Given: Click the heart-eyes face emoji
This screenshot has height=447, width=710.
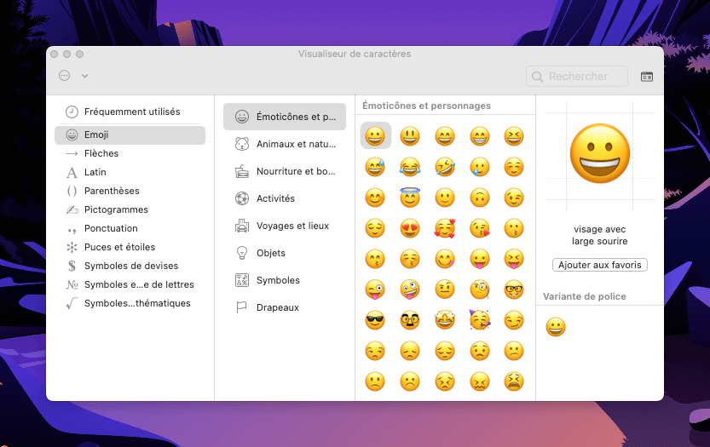Looking at the screenshot, I should (410, 228).
